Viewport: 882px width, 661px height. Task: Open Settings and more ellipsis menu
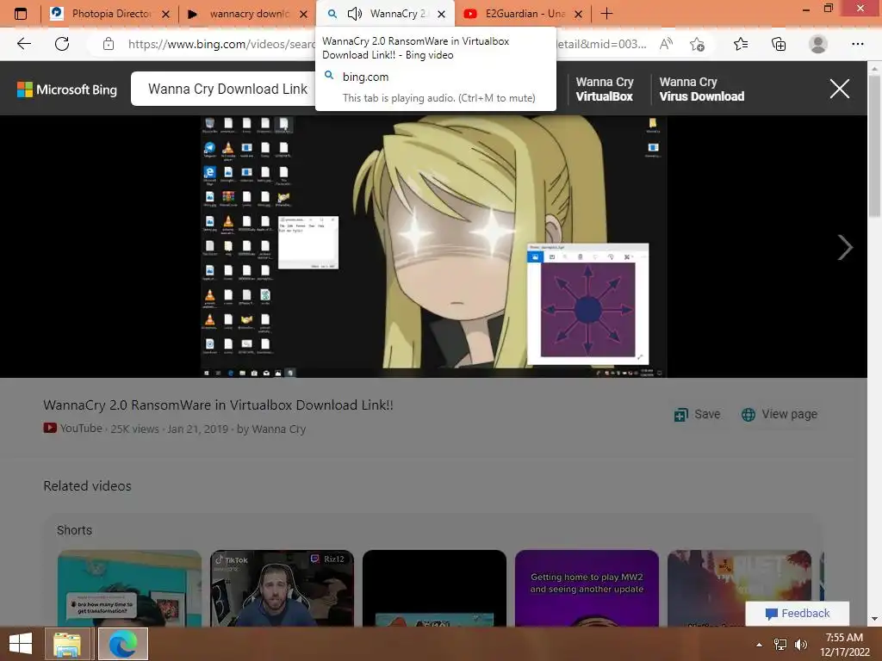coord(857,44)
